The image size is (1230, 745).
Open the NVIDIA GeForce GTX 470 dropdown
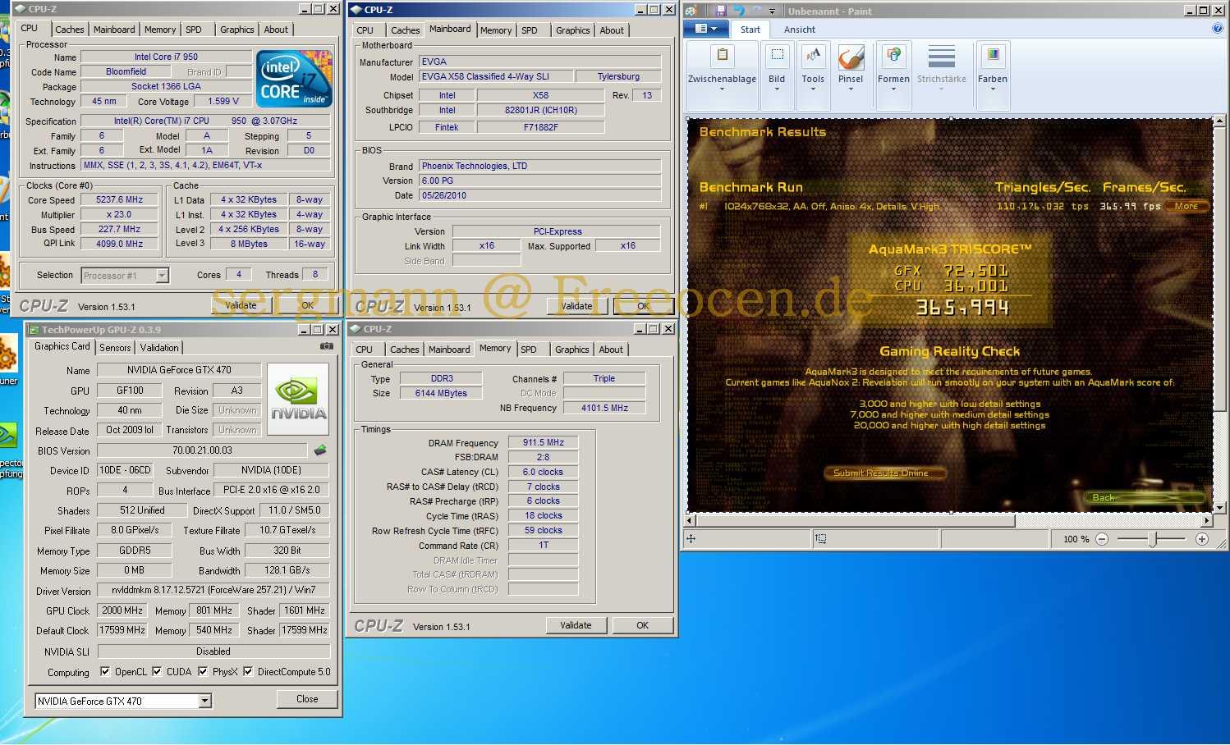(x=123, y=701)
